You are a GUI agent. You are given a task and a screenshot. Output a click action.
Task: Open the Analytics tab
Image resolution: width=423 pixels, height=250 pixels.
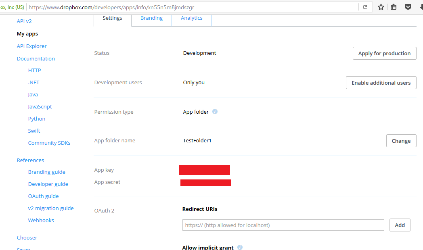191,18
